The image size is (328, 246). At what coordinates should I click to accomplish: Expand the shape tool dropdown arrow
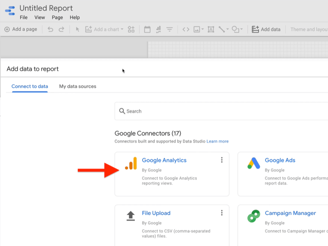[241, 29]
